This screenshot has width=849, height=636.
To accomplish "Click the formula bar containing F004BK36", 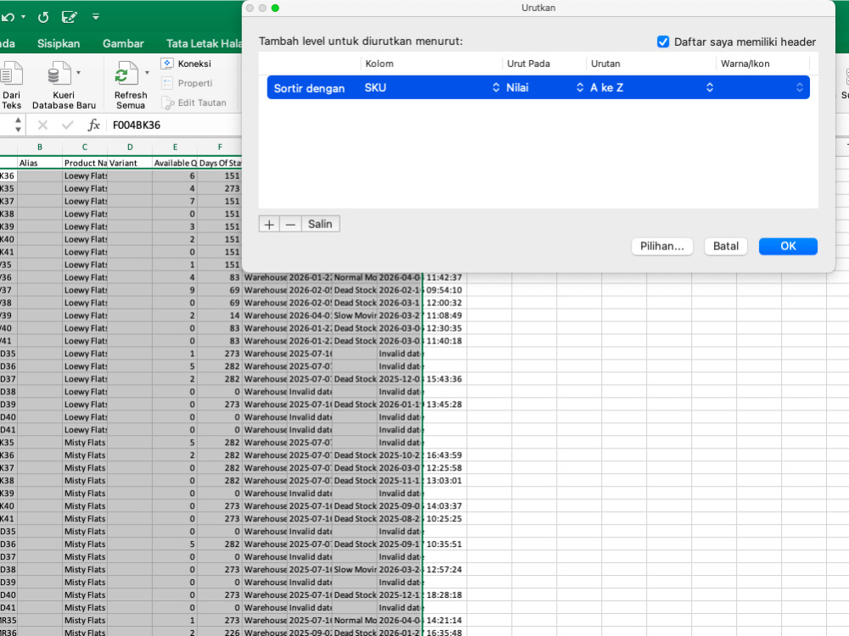I will point(176,126).
